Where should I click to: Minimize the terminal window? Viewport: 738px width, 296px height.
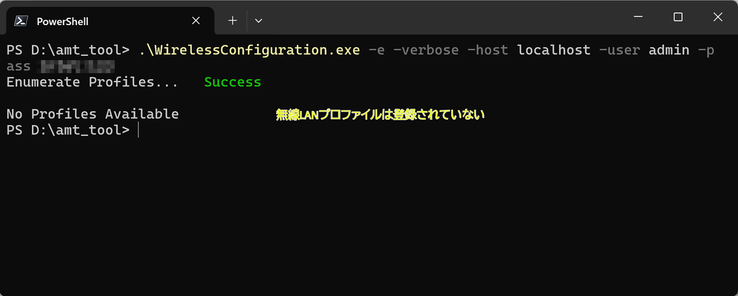[638, 17]
